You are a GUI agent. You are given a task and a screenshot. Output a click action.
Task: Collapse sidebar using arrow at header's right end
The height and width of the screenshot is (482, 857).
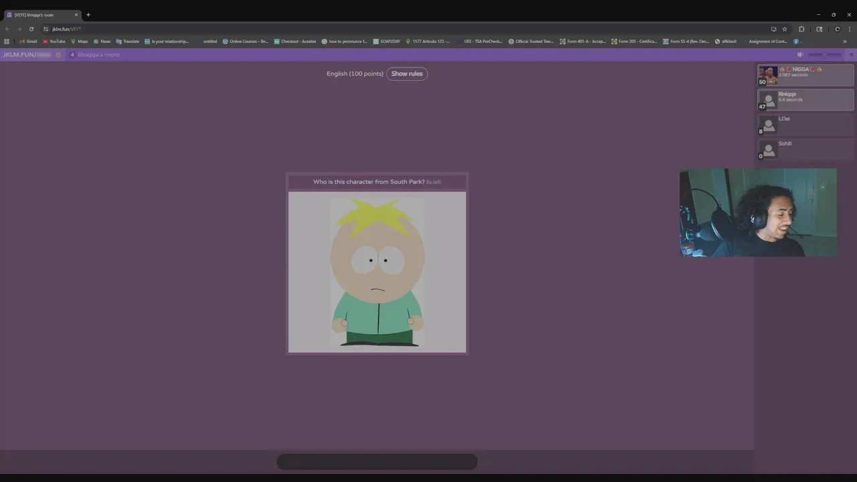point(851,54)
